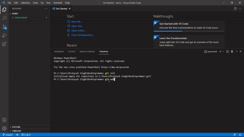Screen dimensions: 244x137
Task: Click the master branch in status bar
Action: (8, 135)
